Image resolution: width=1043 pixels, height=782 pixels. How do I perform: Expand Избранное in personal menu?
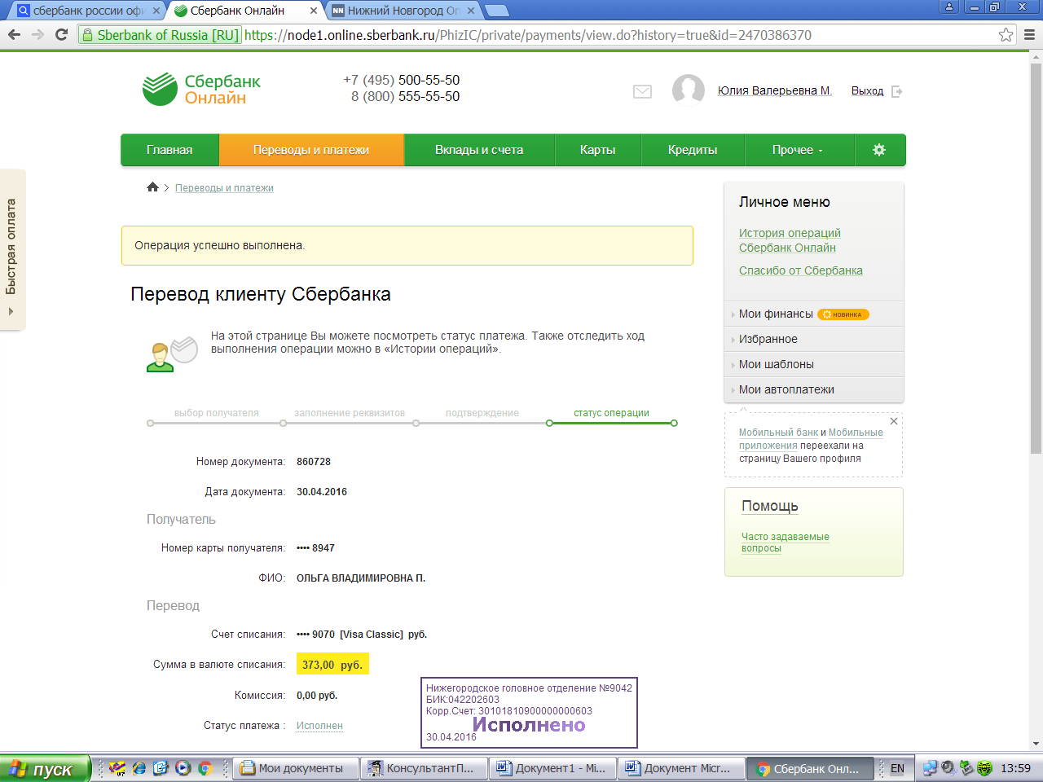tap(814, 339)
